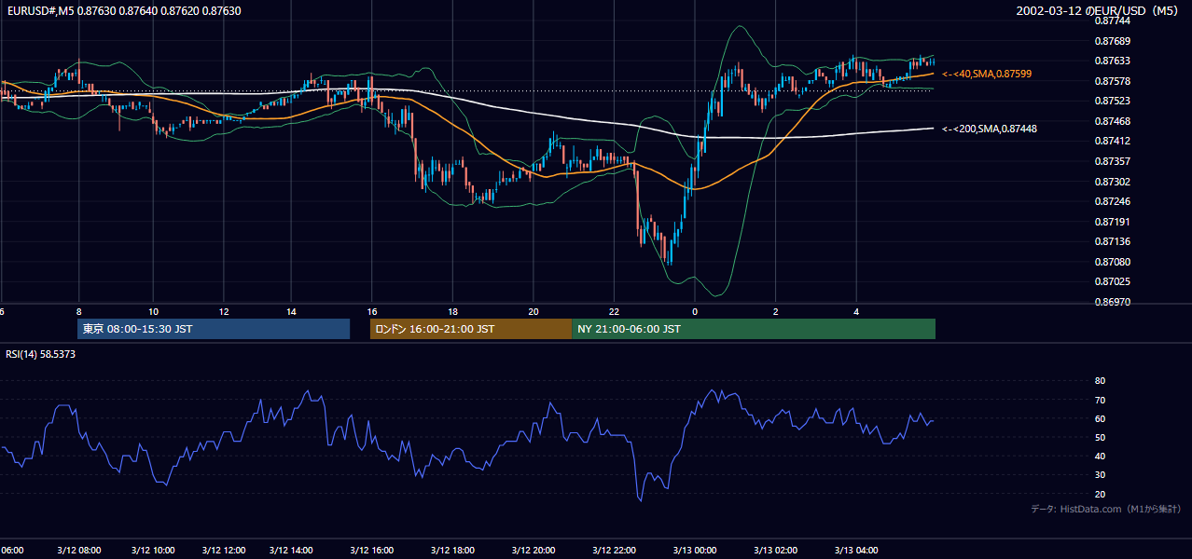Click price axis label 0.87523
Viewport: 1192px width, 559px height.
coord(1112,102)
